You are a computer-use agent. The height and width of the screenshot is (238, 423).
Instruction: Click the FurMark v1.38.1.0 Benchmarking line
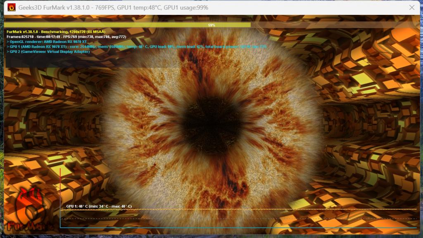56,32
